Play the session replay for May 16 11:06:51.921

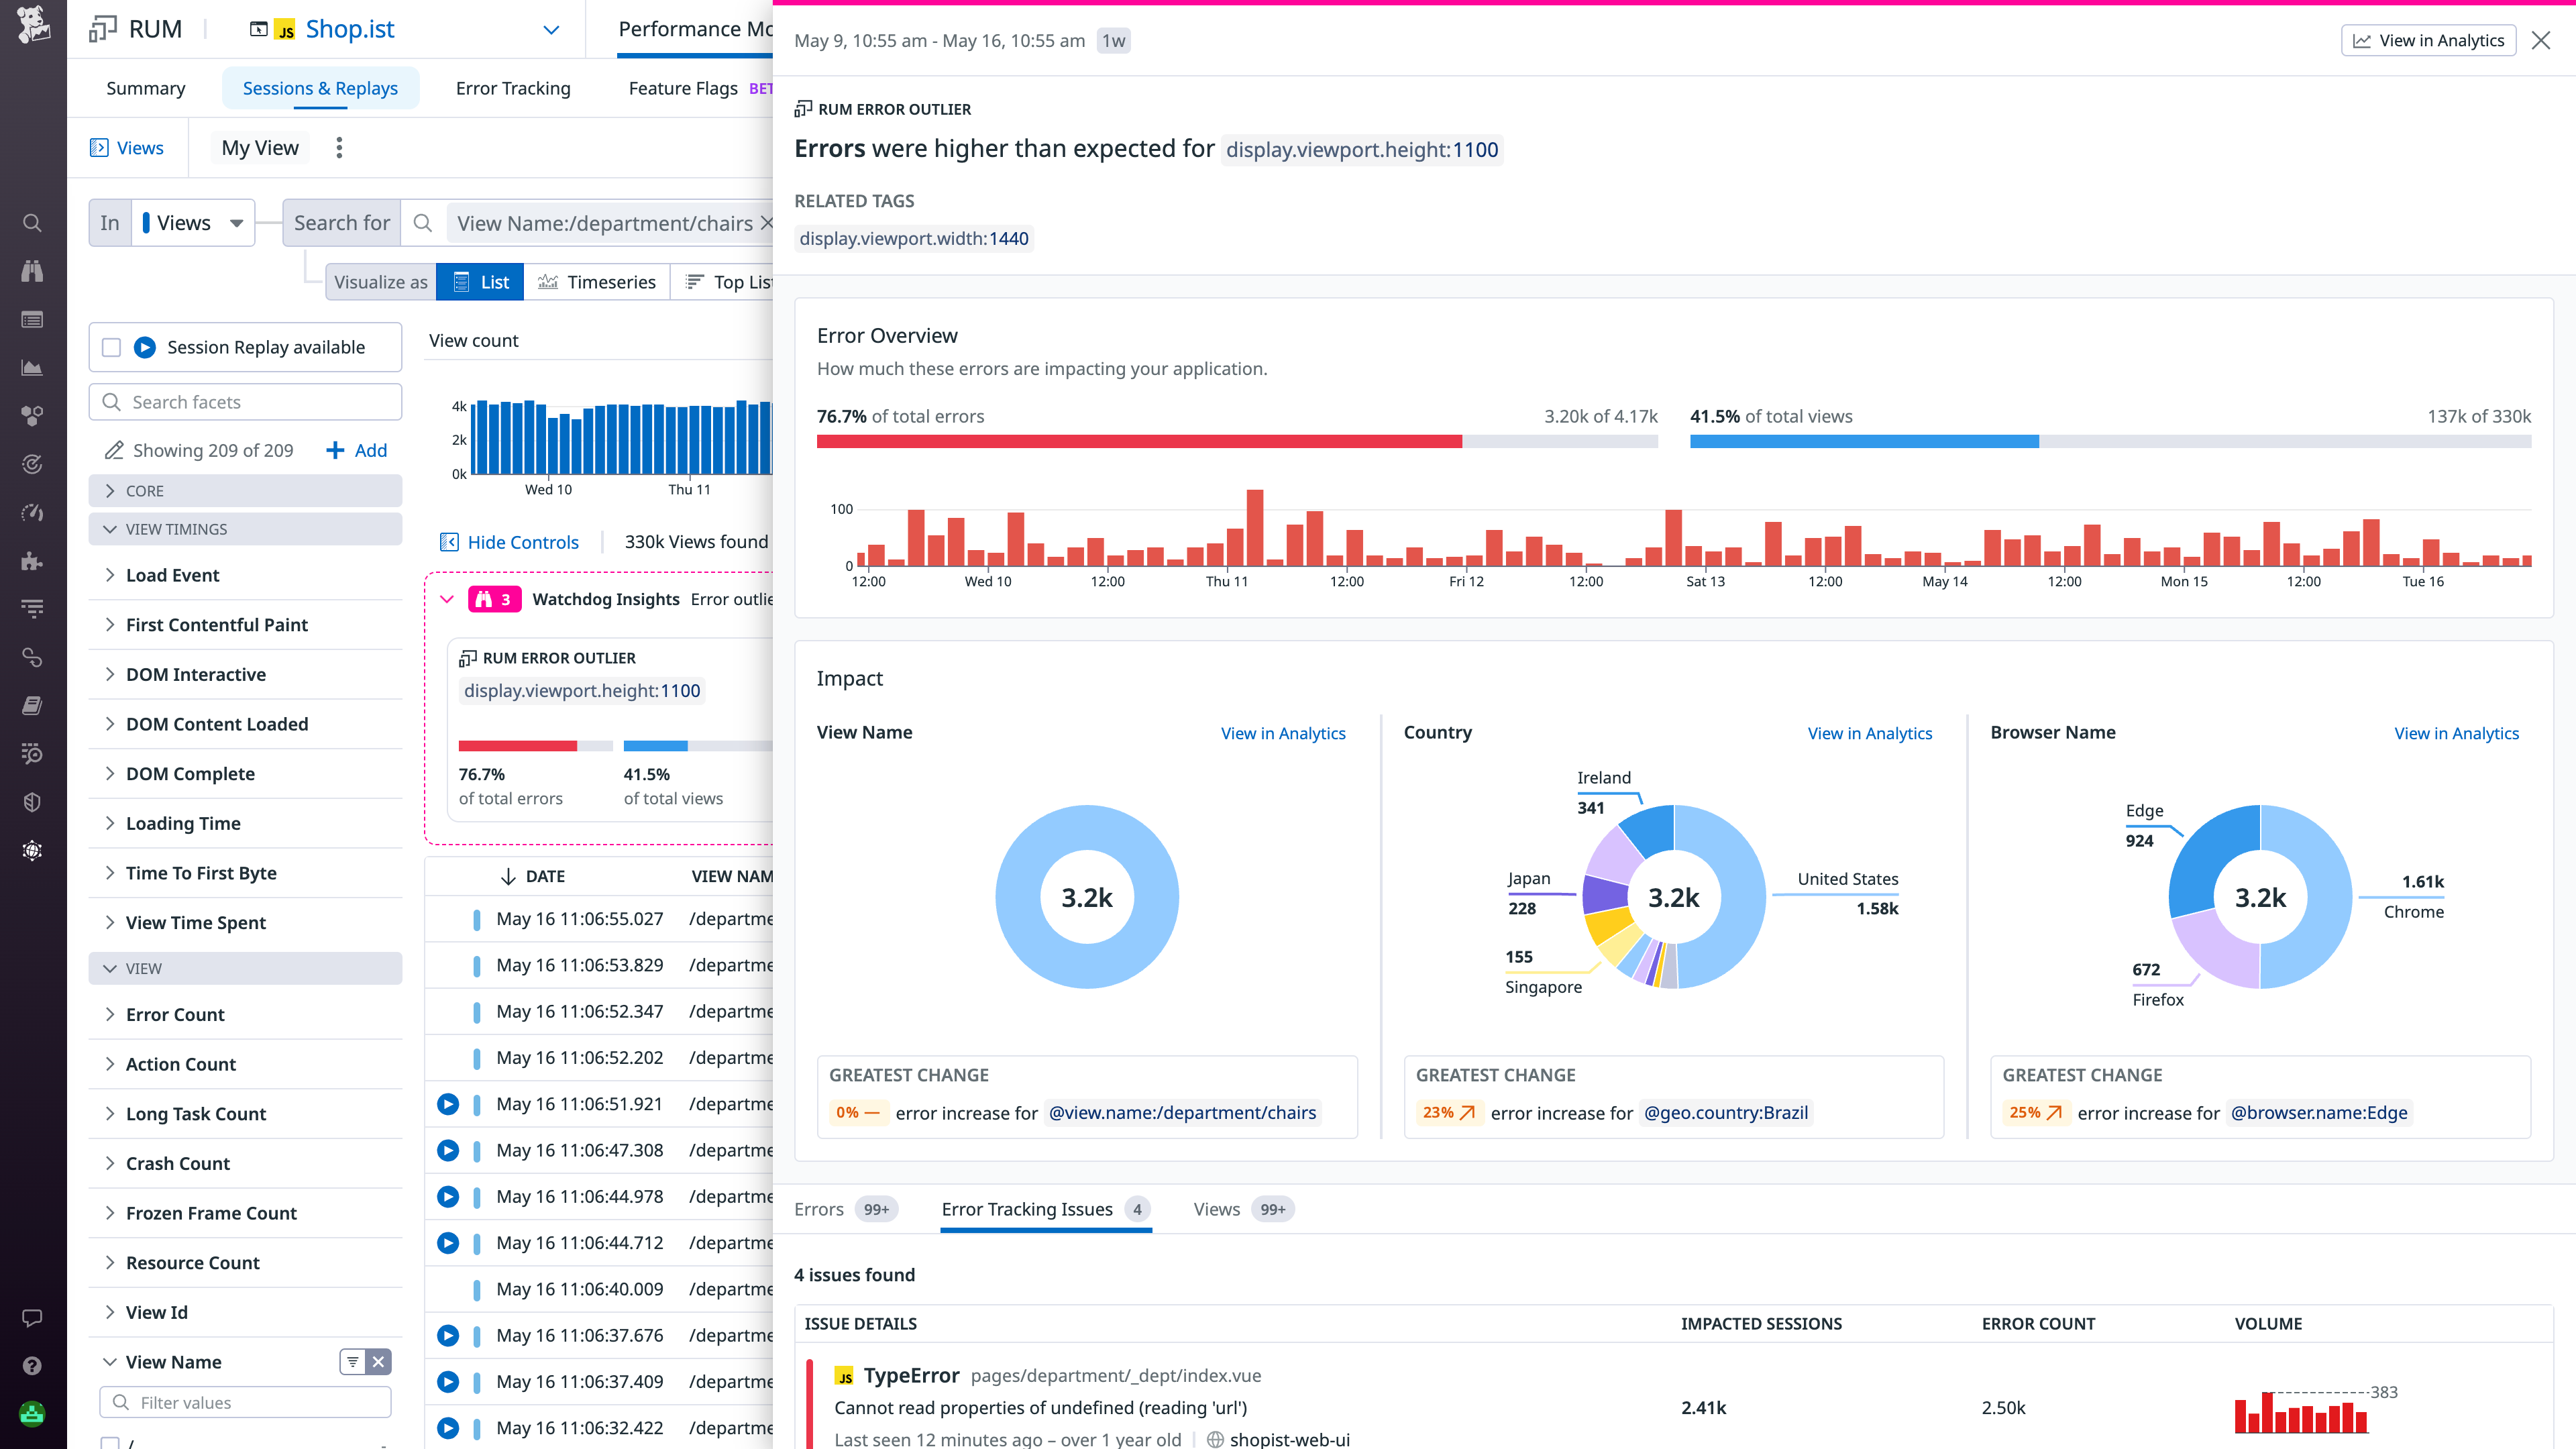(448, 1104)
